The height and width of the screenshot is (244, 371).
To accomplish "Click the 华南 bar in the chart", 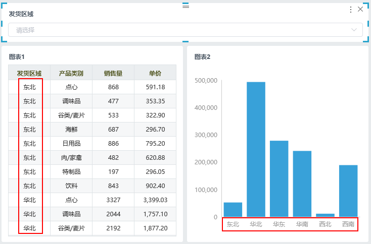I will click(x=302, y=184).
